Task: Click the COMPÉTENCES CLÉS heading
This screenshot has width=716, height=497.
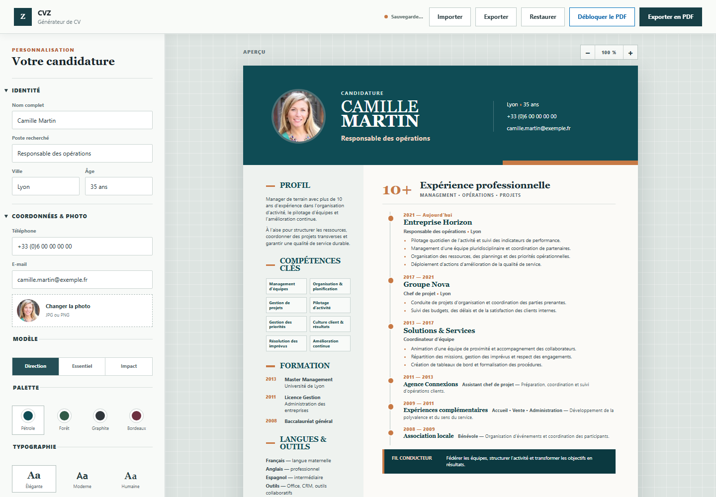Action: [310, 264]
